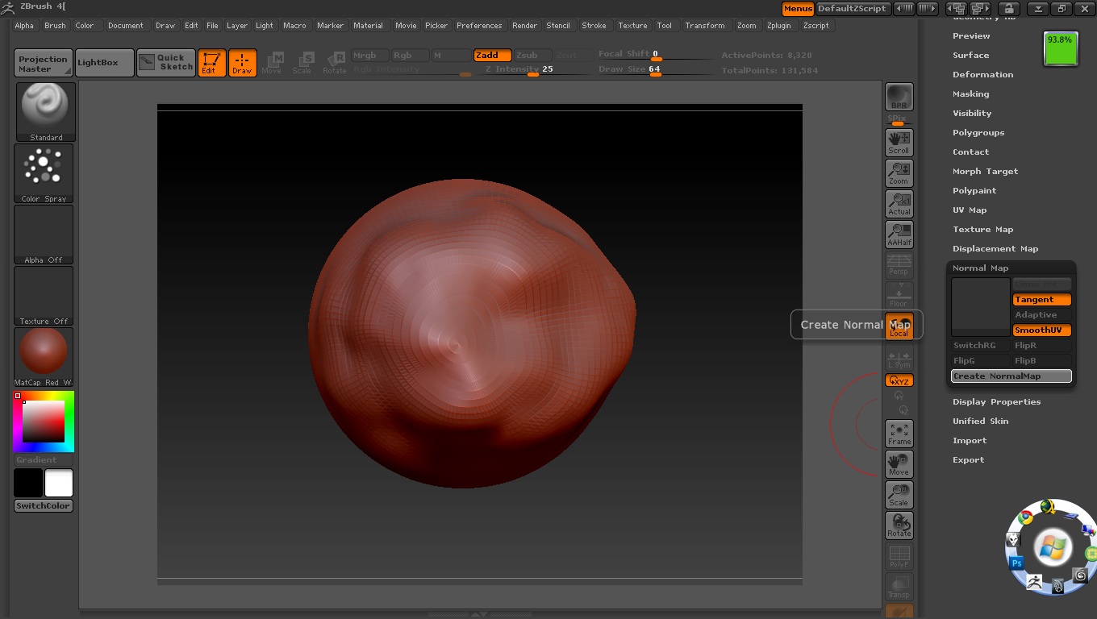
Task: Expand the UV Map sub-palette
Action: pyautogui.click(x=970, y=210)
